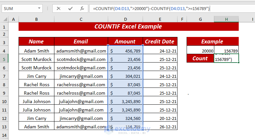Click the Amount header cell
This screenshot has width=255, height=140.
click(x=125, y=41)
